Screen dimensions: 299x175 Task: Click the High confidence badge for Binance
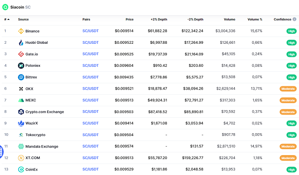coord(291,31)
